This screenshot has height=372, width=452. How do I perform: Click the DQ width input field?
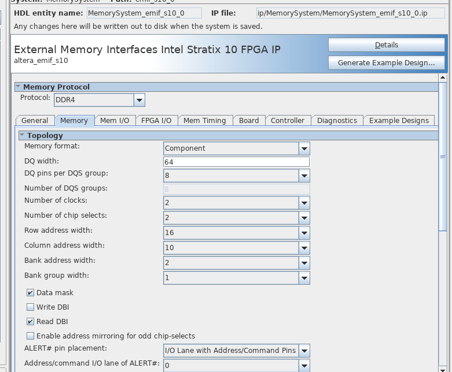coord(236,162)
